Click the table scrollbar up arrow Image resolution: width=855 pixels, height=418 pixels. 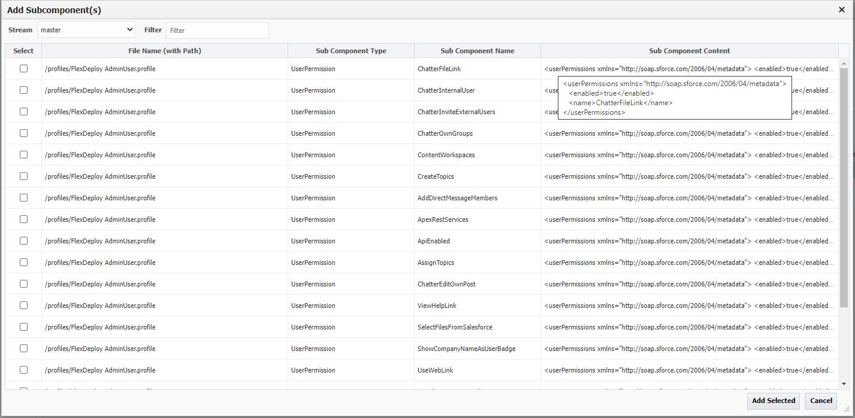click(x=844, y=63)
